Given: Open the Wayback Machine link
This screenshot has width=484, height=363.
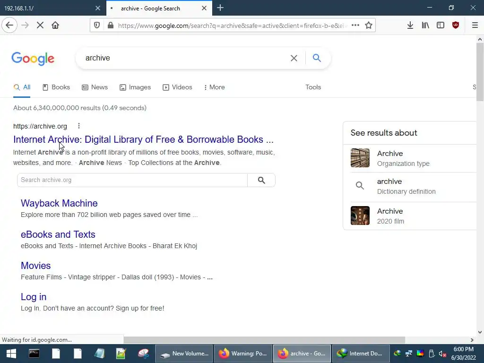Looking at the screenshot, I should click(x=59, y=203).
